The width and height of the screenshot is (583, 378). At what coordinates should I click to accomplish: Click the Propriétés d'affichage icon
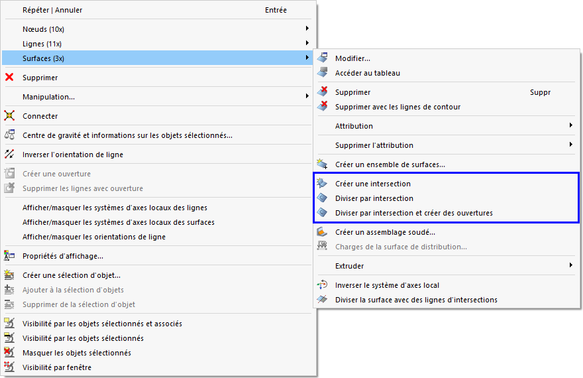(x=9, y=256)
